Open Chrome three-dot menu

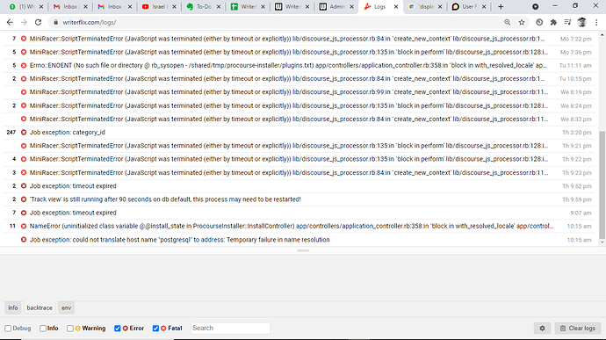click(x=596, y=23)
